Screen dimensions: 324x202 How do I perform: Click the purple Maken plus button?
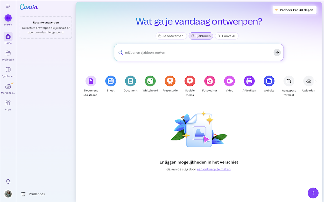8,18
